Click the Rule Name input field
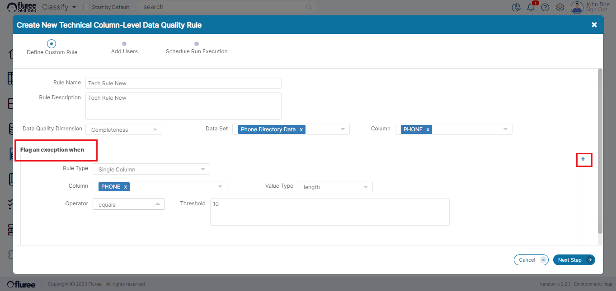Image resolution: width=616 pixels, height=291 pixels. tap(183, 83)
